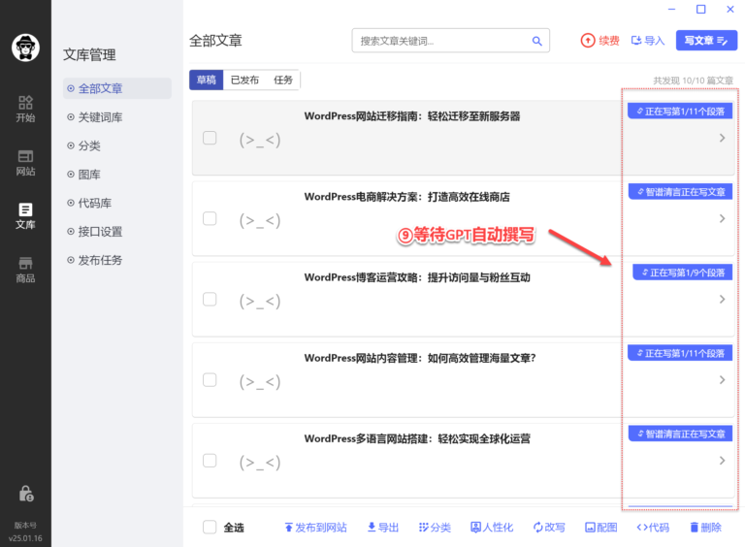Click the 删除 delete trash icon
This screenshot has height=547, width=745.
coord(693,528)
